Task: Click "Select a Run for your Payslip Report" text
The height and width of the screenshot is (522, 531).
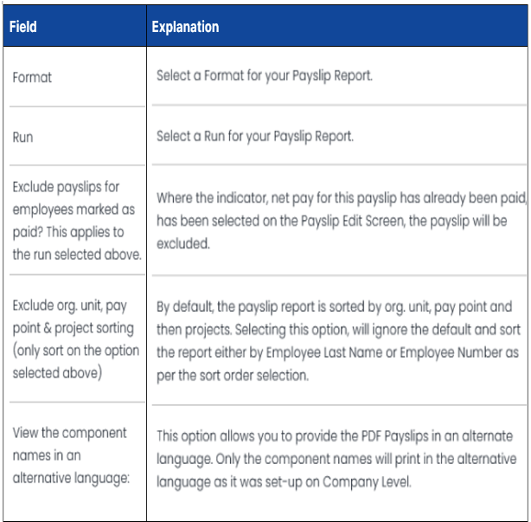Action: [254, 136]
